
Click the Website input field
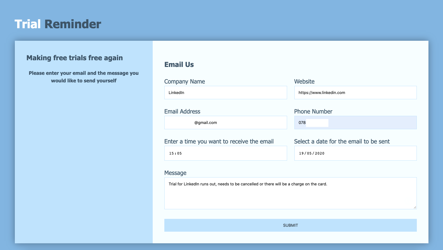pyautogui.click(x=355, y=93)
